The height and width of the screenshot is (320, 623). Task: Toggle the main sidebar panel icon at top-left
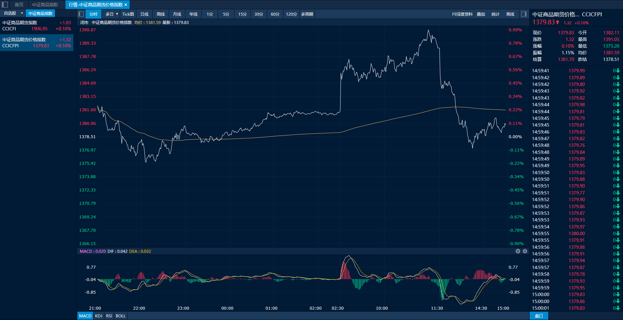pyautogui.click(x=5, y=5)
